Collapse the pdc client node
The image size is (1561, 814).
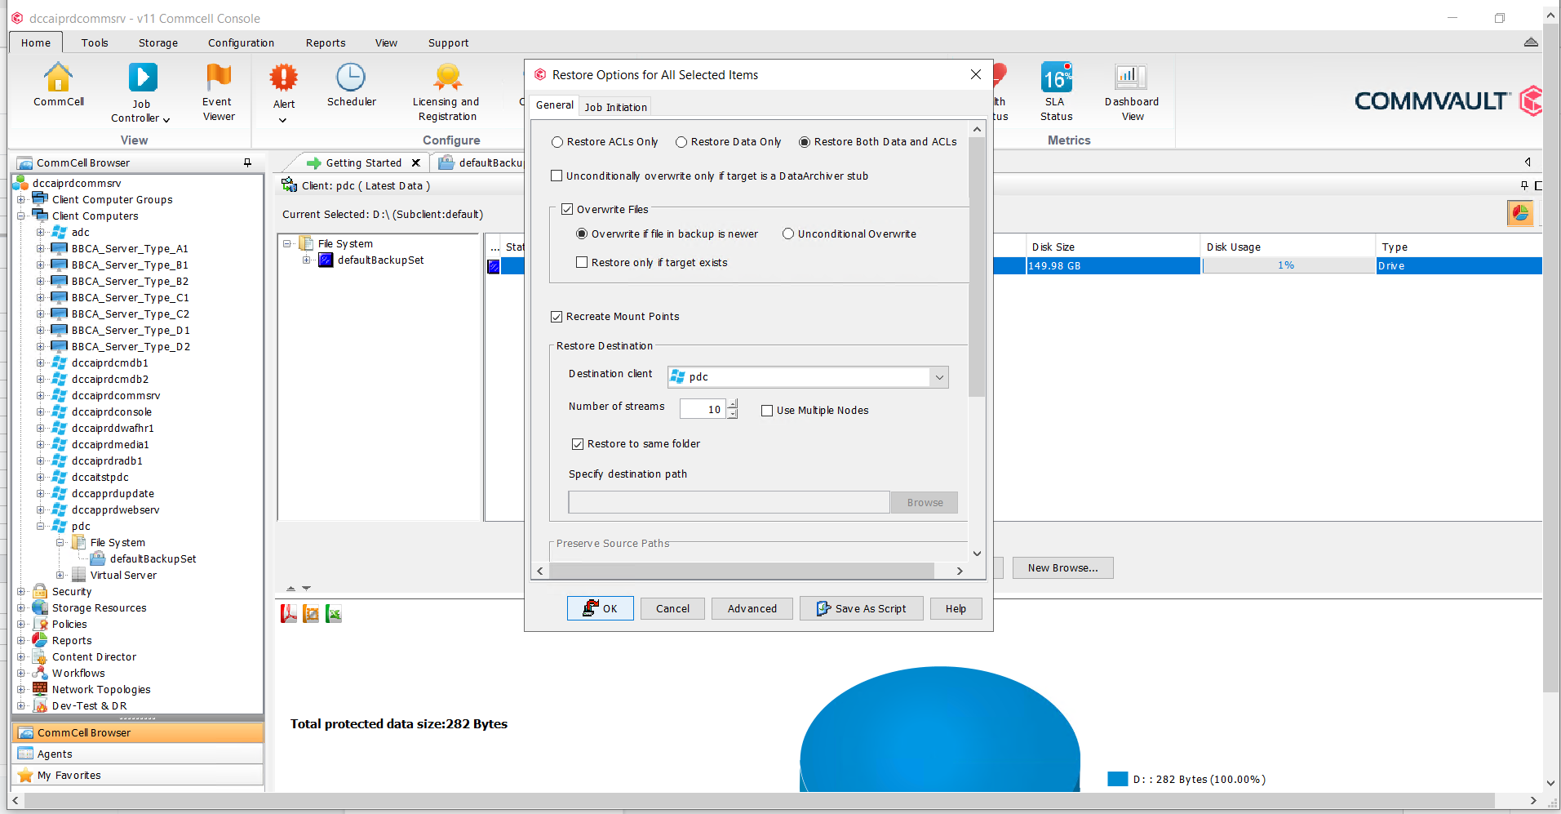40,526
